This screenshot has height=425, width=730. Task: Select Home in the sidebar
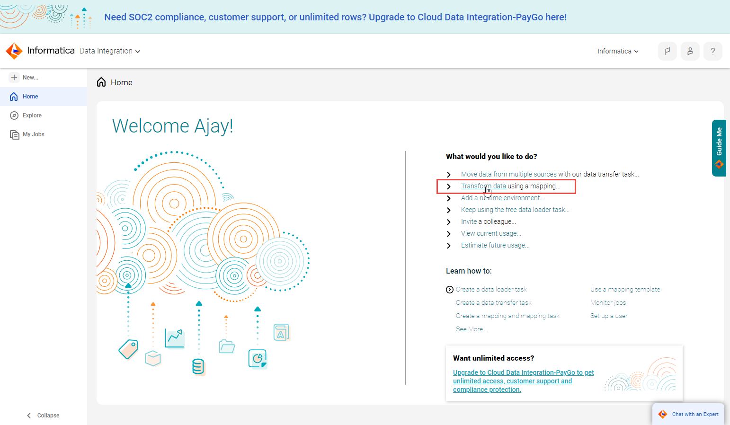point(44,97)
